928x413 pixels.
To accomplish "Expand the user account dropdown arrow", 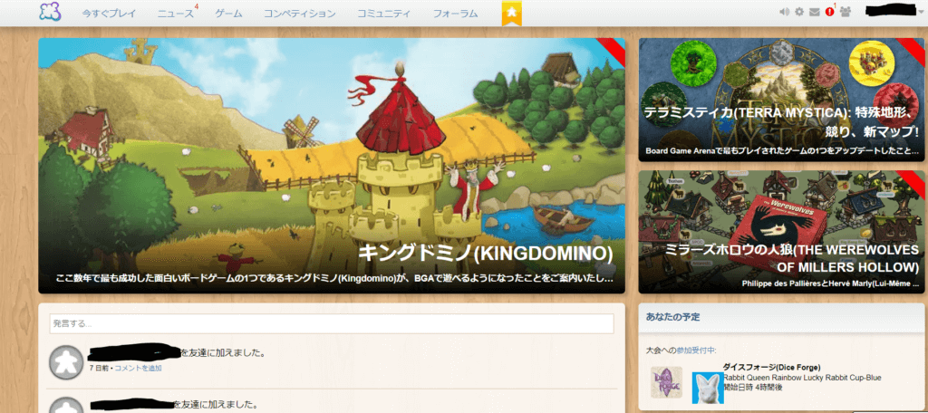I will 921,12.
